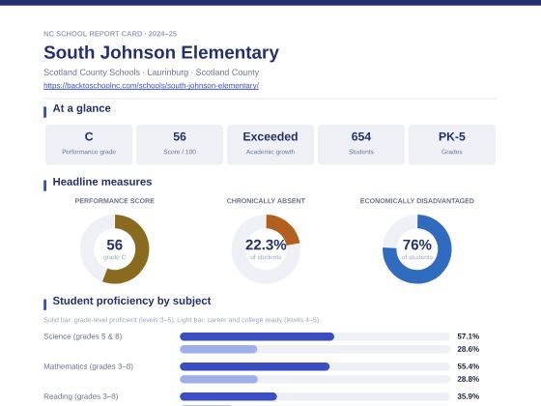
Task: Select the NC School Report Card 2024–25 header text
Action: [110, 34]
